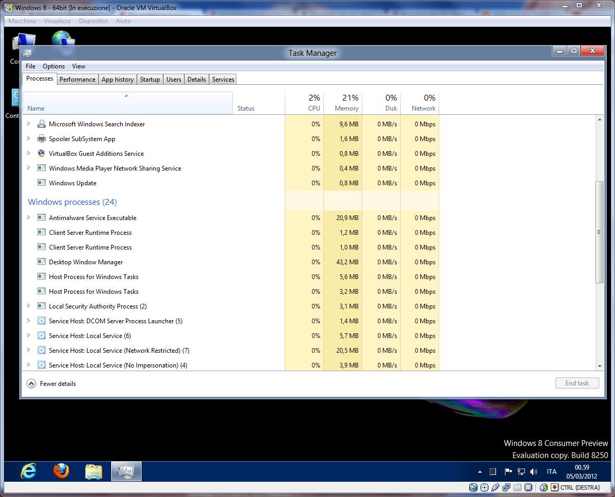Switch to the Users tab
Viewport: 615px width, 497px height.
click(x=174, y=79)
